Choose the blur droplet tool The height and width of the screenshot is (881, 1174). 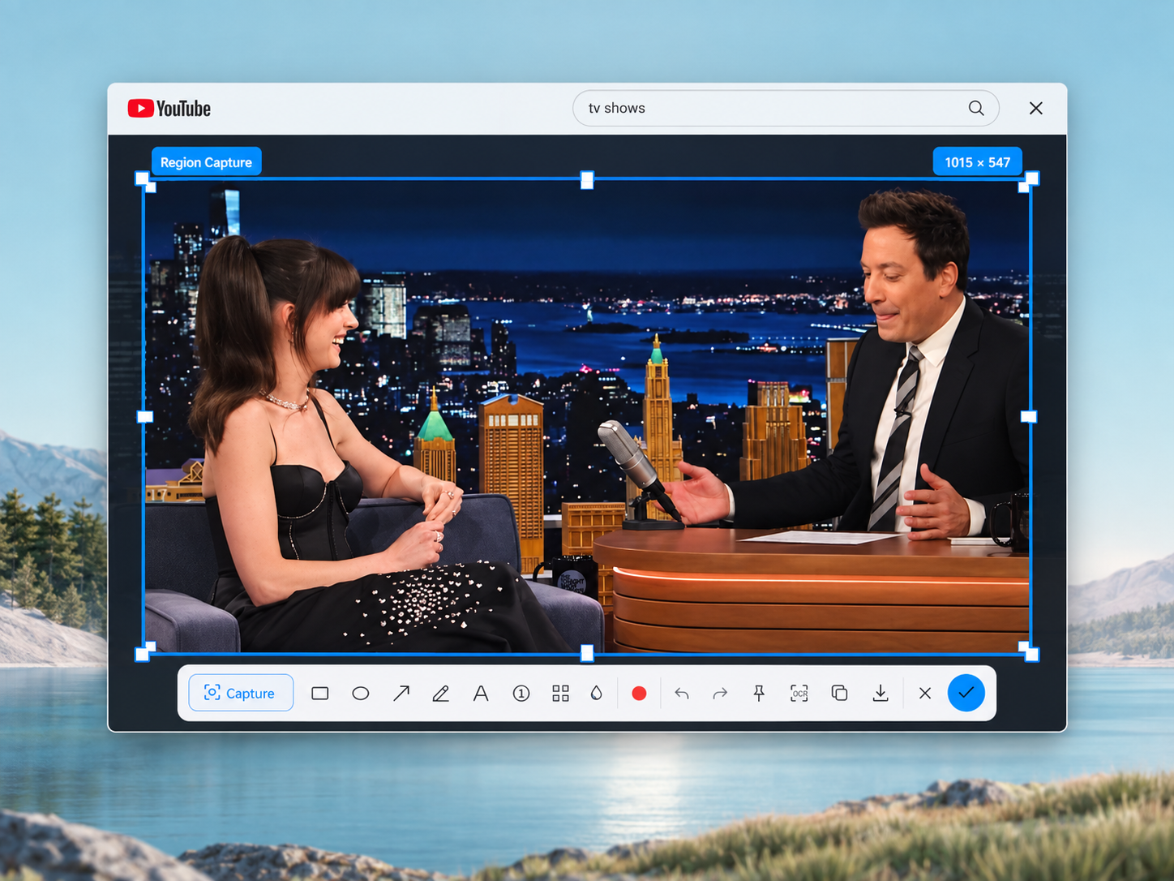tap(597, 694)
